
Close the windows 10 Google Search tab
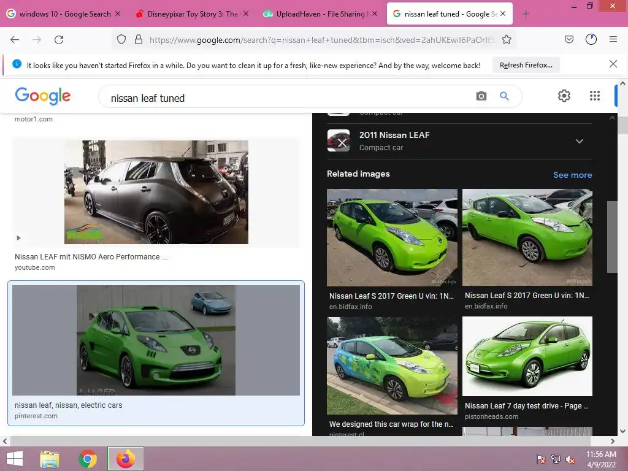tap(118, 13)
